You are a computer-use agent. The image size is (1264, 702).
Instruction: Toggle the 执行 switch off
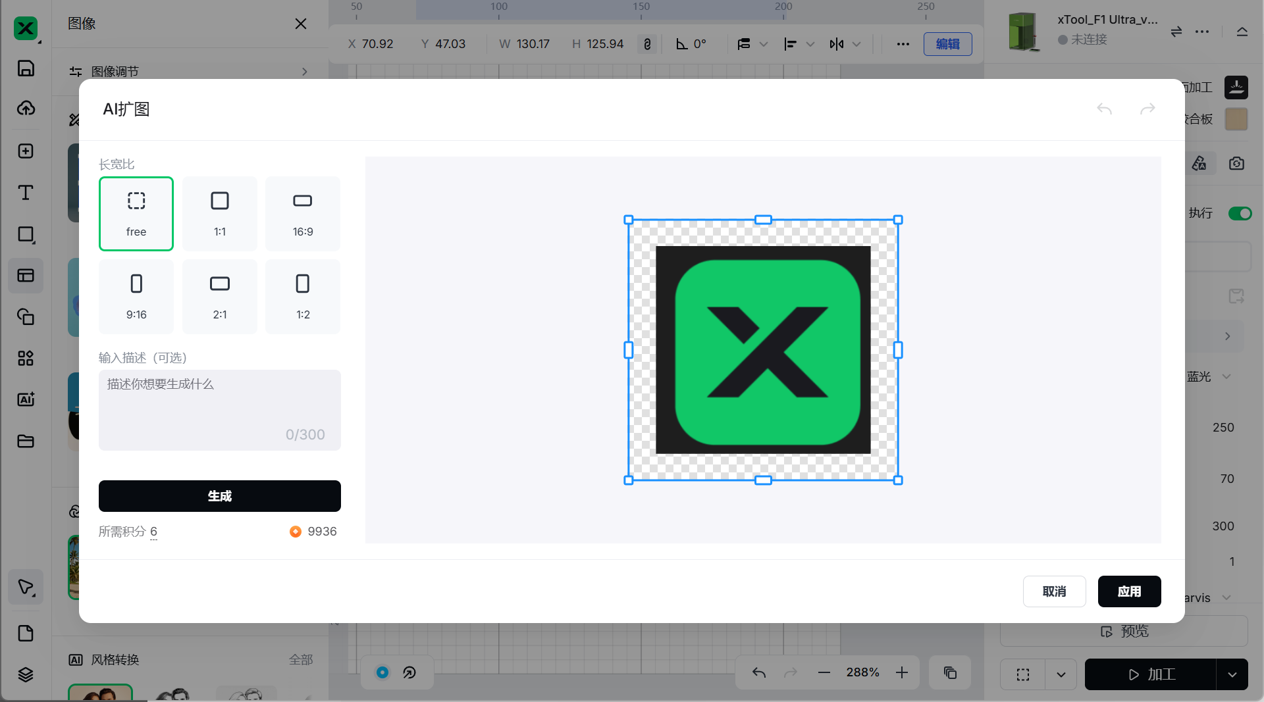tap(1240, 213)
